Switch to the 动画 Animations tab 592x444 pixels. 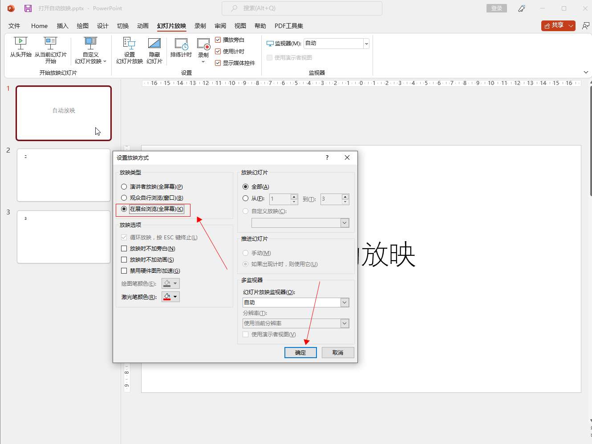point(143,26)
